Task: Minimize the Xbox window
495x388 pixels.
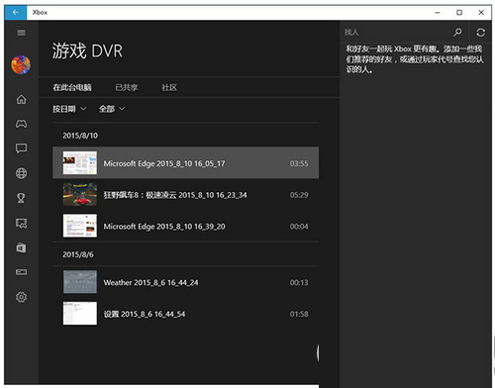Action: 438,13
